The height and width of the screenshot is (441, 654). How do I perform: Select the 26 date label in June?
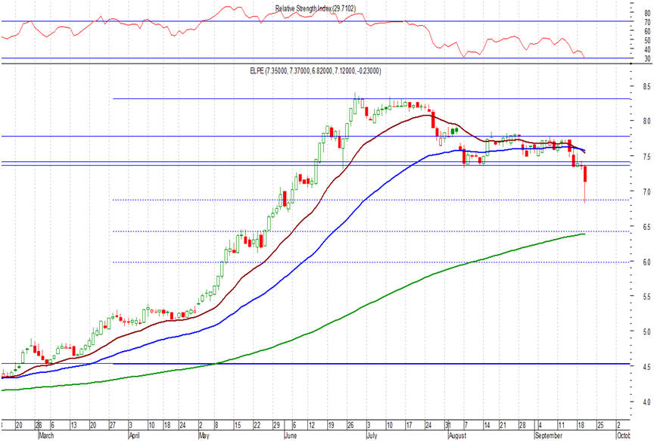(350, 426)
